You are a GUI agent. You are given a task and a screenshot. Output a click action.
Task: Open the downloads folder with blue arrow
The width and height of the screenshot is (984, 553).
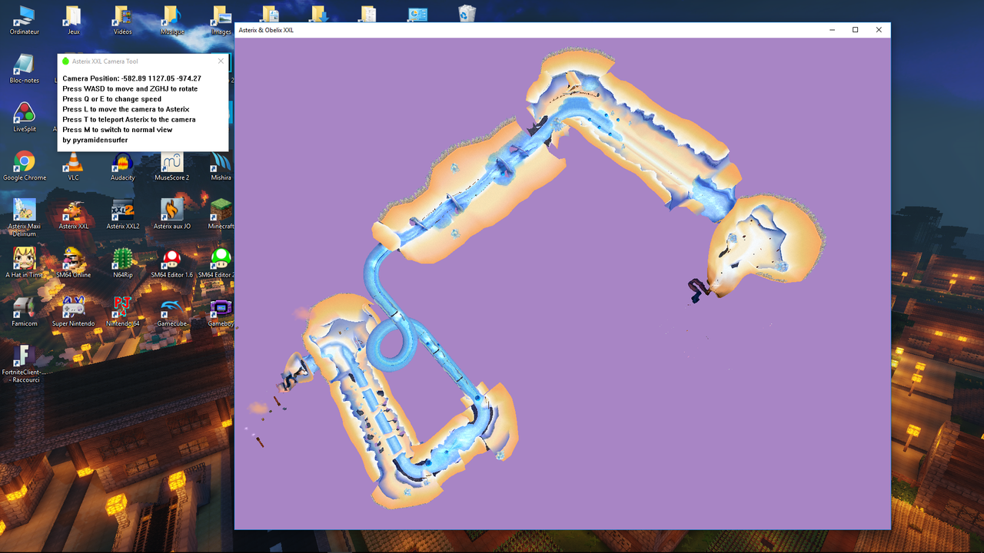coord(319,14)
